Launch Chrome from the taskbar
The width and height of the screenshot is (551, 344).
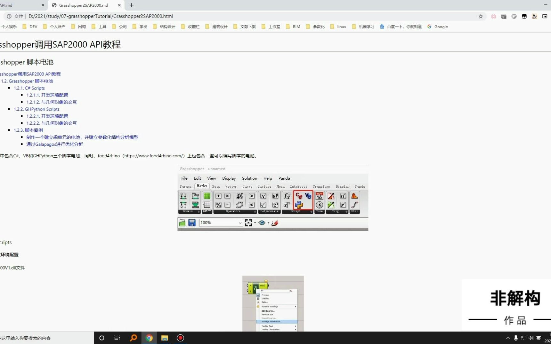pyautogui.click(x=149, y=338)
